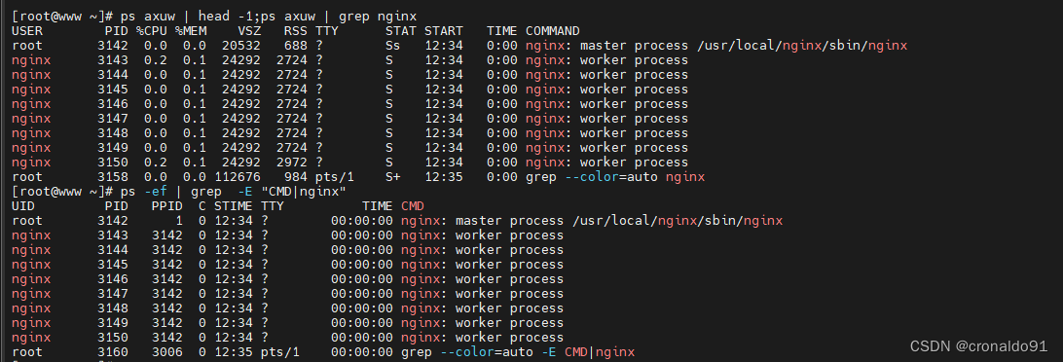Click the 0.2 %CPU value in PID 3150 row

[x=155, y=162]
